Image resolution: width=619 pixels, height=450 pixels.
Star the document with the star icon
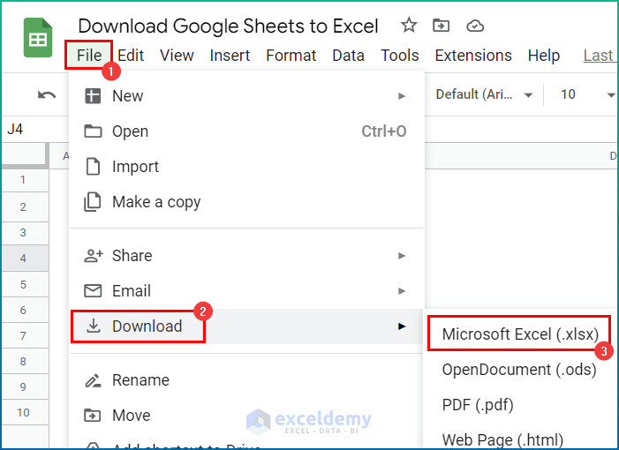point(409,26)
